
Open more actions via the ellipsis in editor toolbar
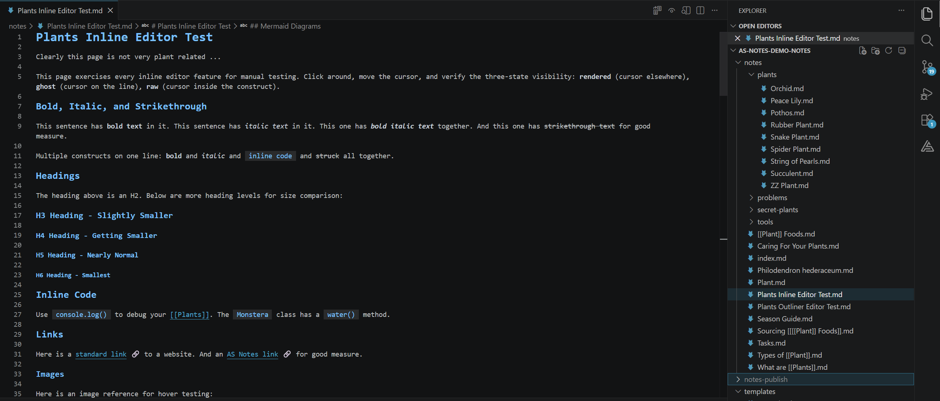pos(714,10)
